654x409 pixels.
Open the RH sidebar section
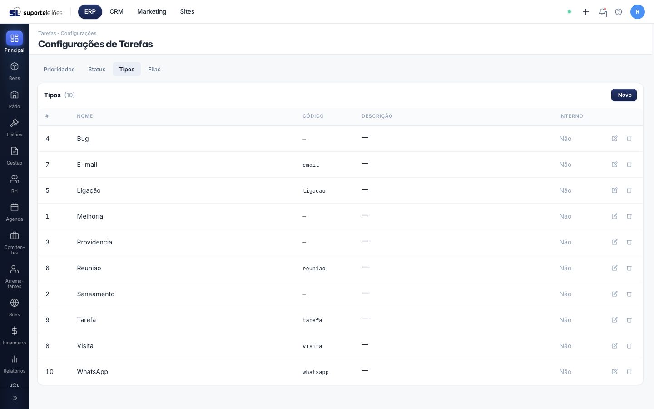15,184
